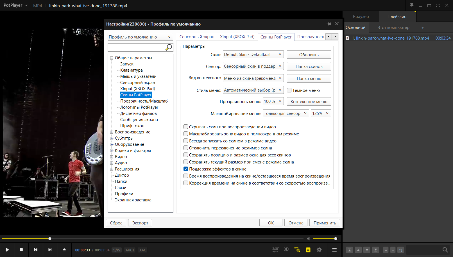Viewport: 453px width, 257px height.
Task: Move playlist item to the top
Action: click(349, 250)
